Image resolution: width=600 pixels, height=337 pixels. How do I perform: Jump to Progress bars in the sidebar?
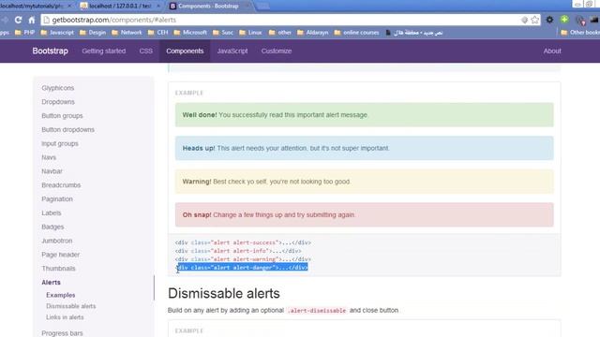point(62,333)
